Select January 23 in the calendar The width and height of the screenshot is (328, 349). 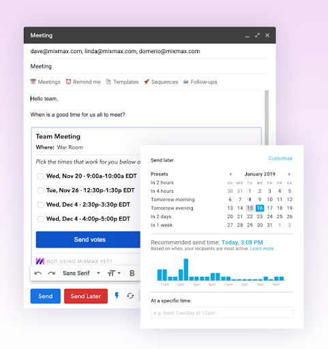(260, 217)
